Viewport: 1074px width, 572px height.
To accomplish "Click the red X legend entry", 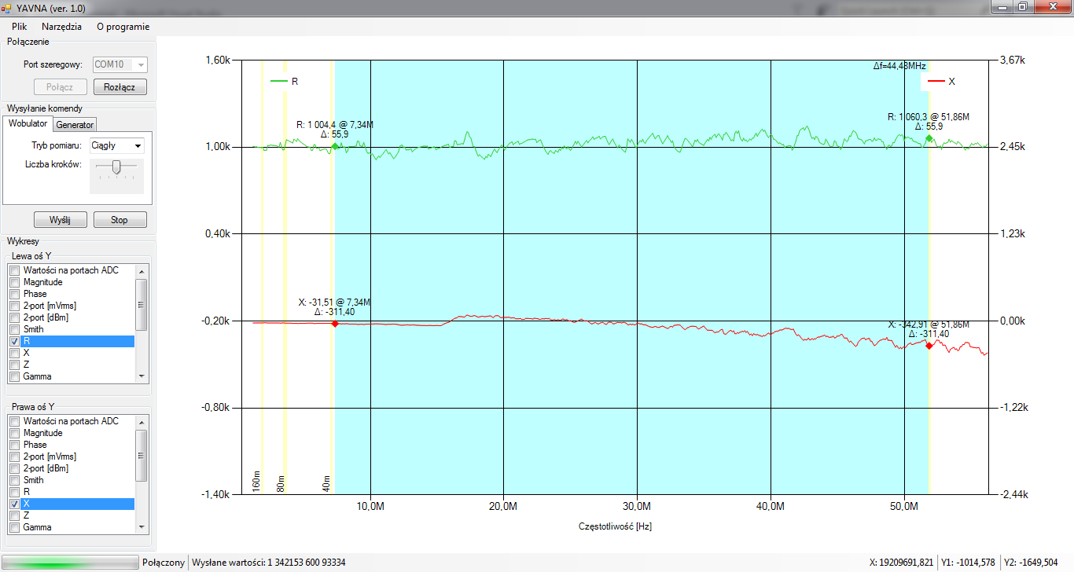I will (941, 81).
